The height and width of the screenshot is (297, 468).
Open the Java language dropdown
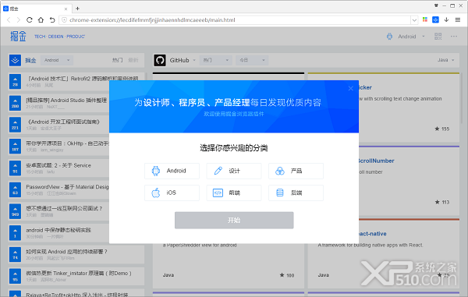445,60
